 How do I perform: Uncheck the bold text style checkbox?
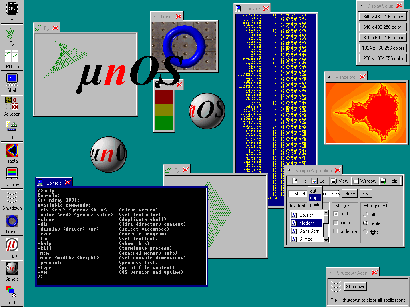pyautogui.click(x=336, y=214)
